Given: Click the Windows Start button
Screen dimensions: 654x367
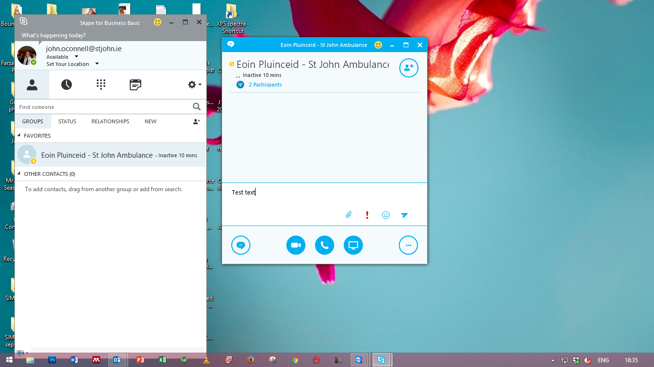Looking at the screenshot, I should click(9, 360).
